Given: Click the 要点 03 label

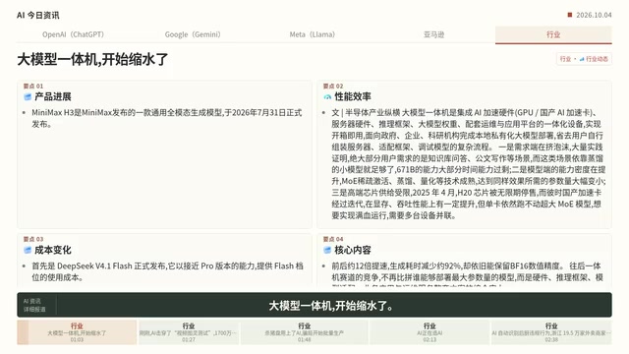Looking at the screenshot, I should [33, 239].
